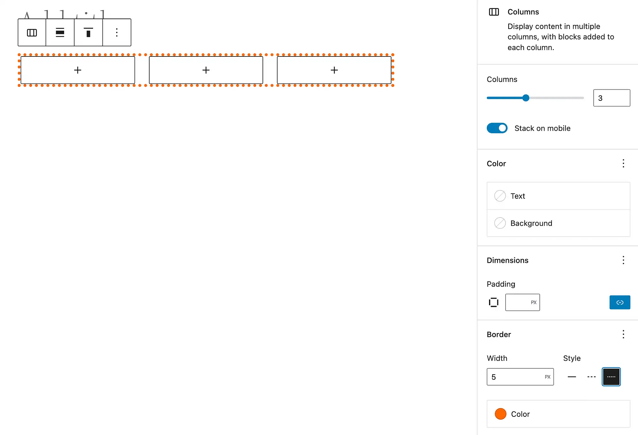Click the vertical alignment icon in toolbar
638x435 pixels.
pyautogui.click(x=88, y=33)
